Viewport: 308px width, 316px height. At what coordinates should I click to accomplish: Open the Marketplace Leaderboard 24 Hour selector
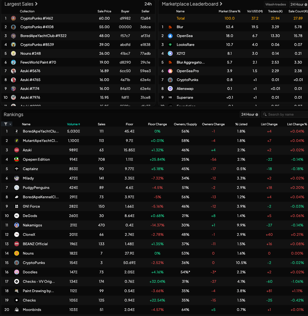pos(299,4)
